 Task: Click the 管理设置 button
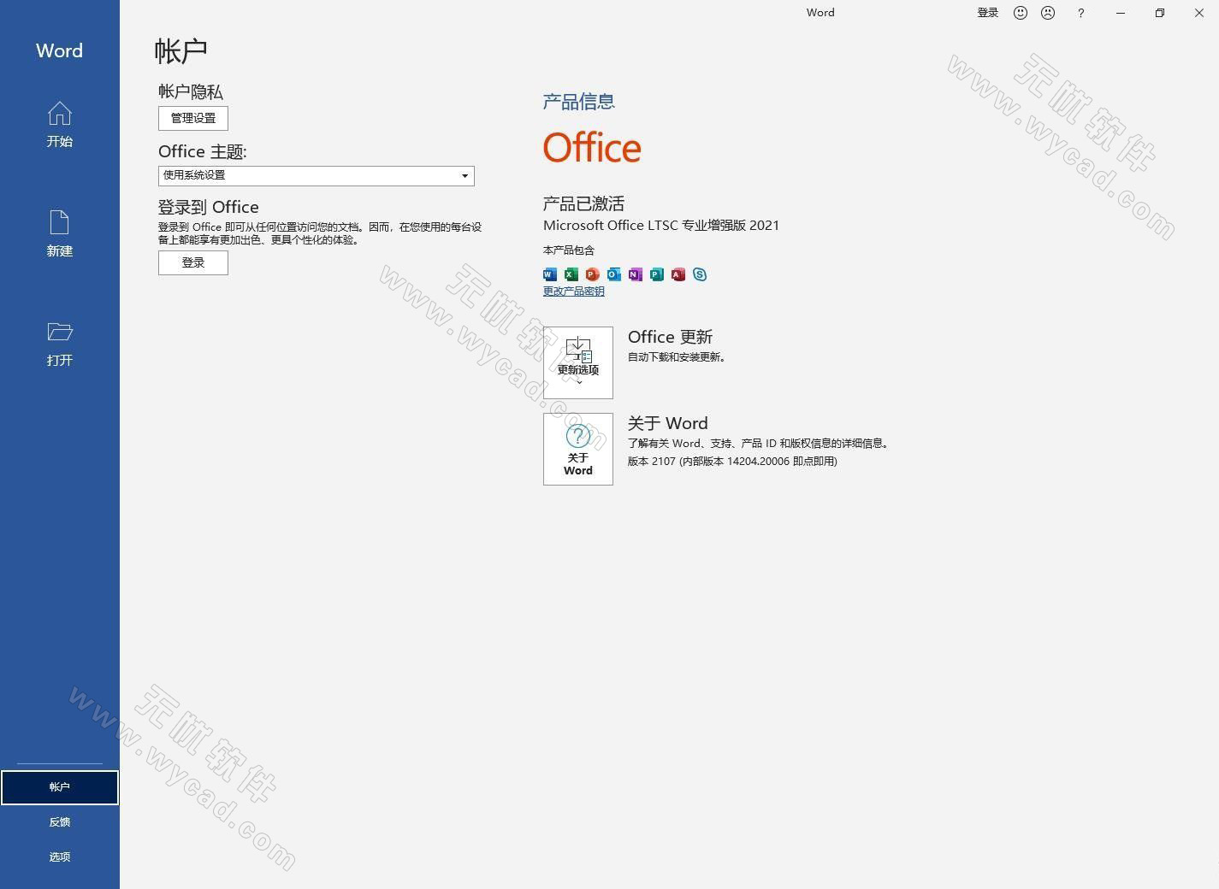click(x=193, y=118)
